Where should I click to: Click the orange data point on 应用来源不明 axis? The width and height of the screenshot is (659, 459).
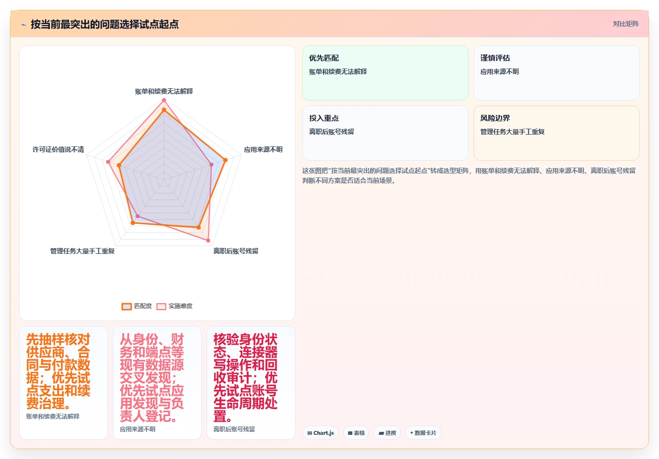(x=225, y=160)
